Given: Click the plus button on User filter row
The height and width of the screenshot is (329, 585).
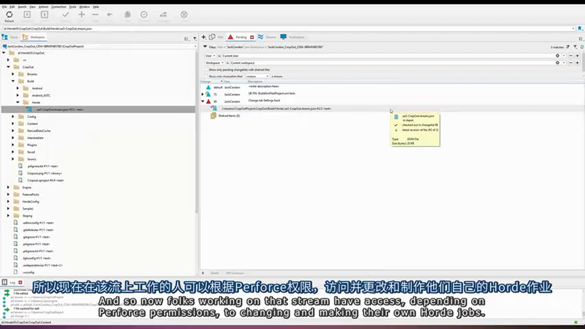Looking at the screenshot, I should click(x=577, y=56).
